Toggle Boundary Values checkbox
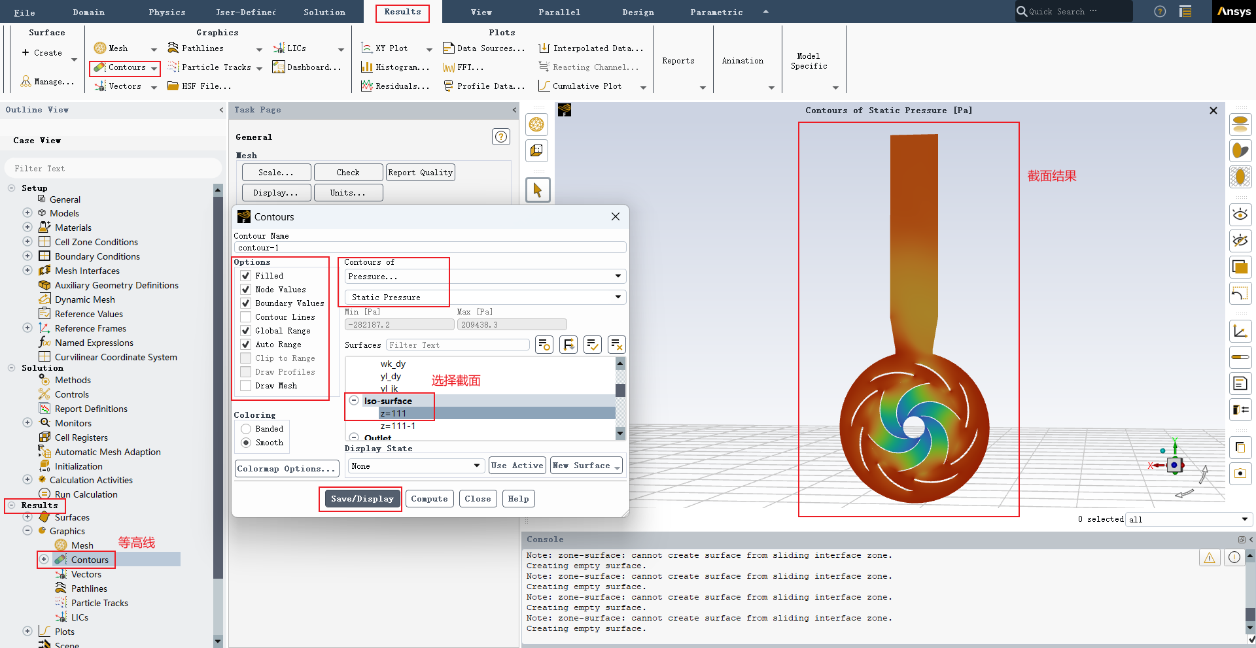This screenshot has height=648, width=1256. point(246,303)
